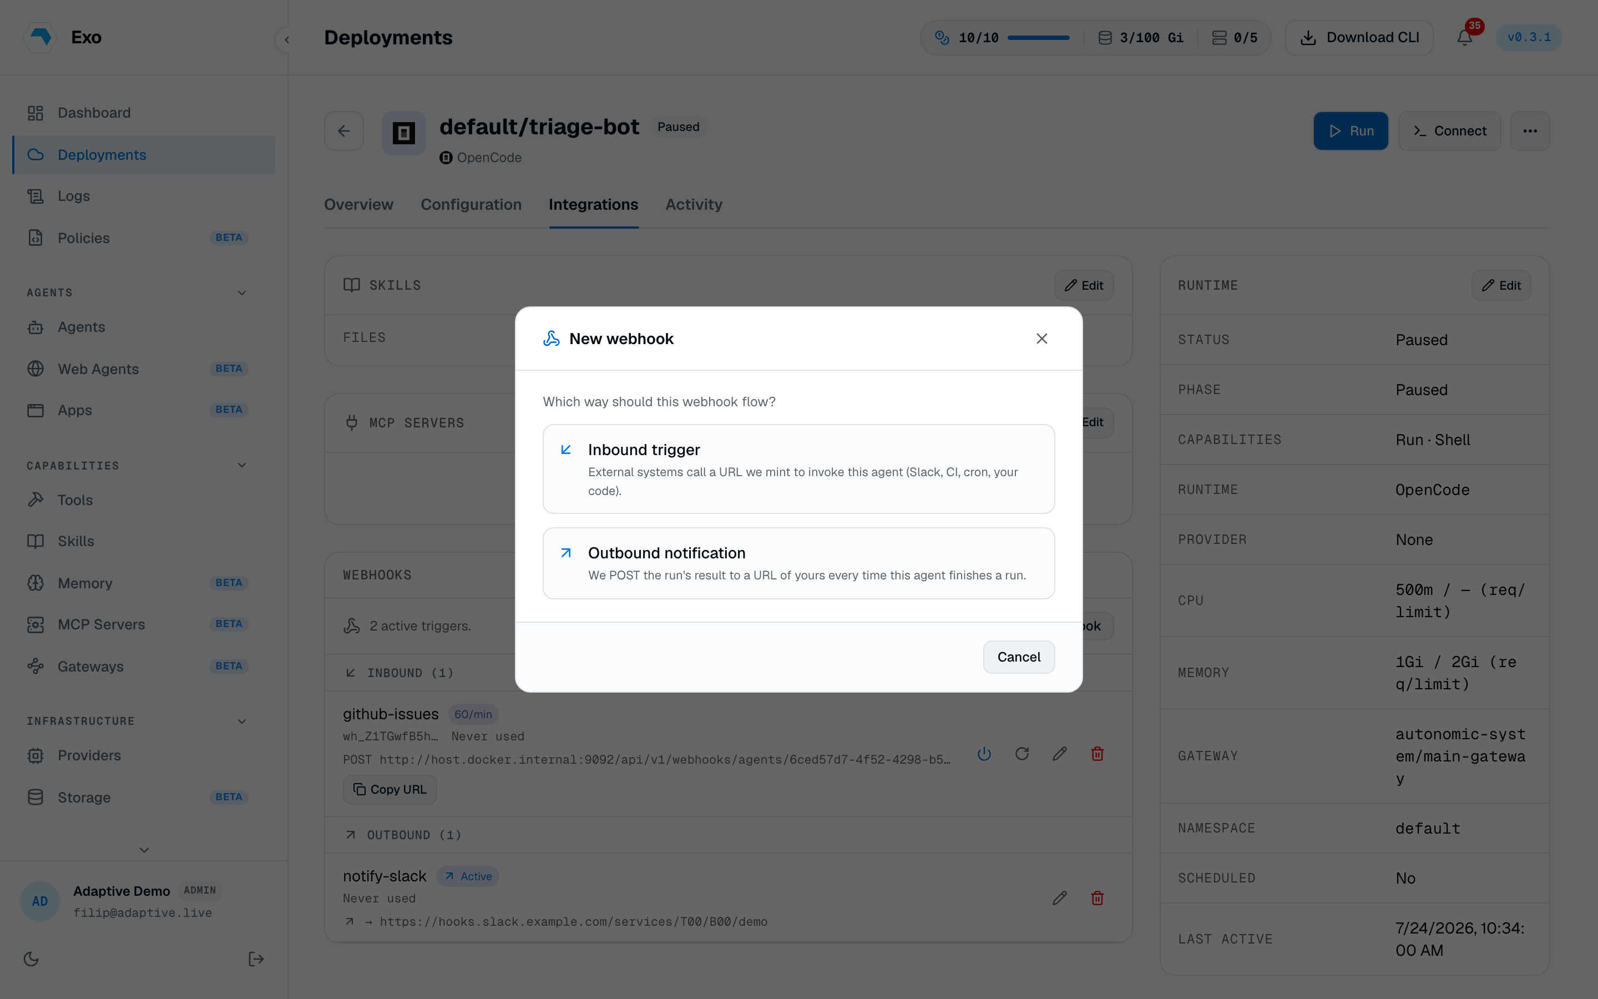Click the 60/min rate badge
The width and height of the screenshot is (1598, 999).
tap(473, 714)
